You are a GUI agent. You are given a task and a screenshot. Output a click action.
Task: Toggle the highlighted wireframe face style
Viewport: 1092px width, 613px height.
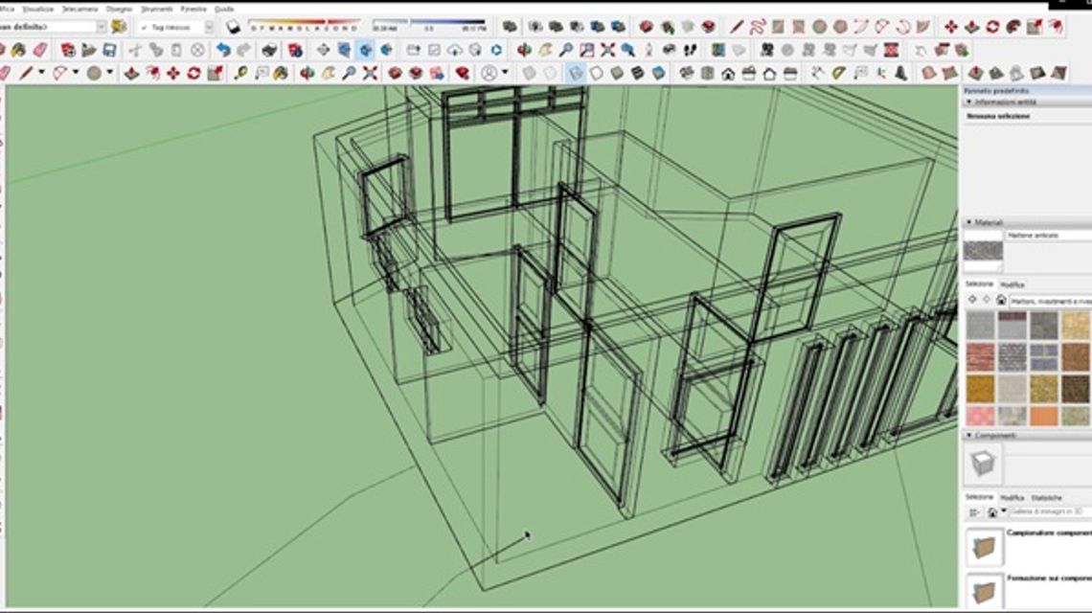(575, 73)
